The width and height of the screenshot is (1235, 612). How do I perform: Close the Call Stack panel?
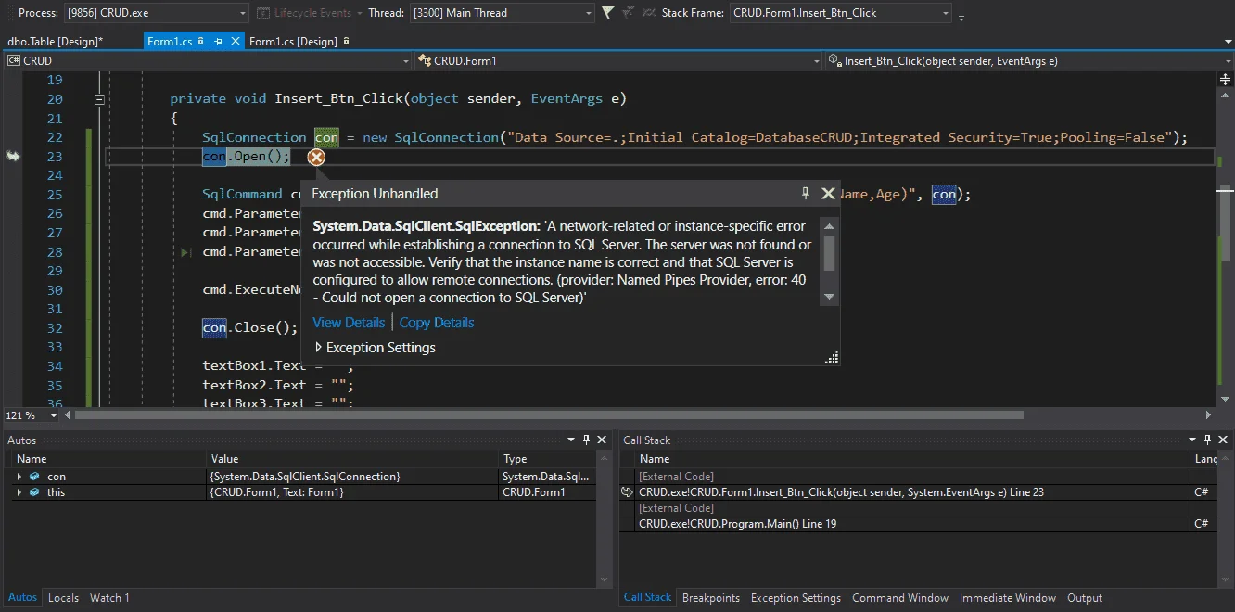[1224, 440]
